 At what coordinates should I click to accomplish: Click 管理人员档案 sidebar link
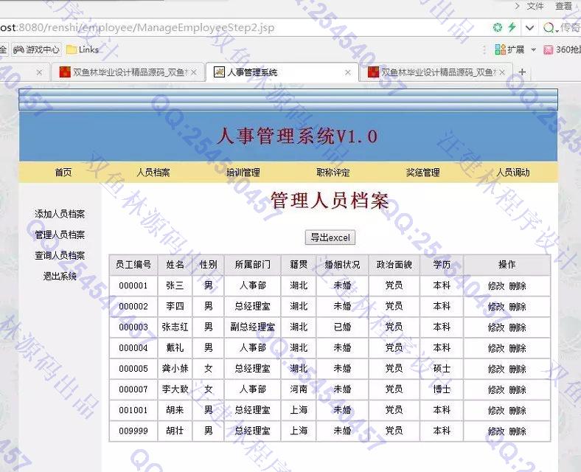point(60,235)
